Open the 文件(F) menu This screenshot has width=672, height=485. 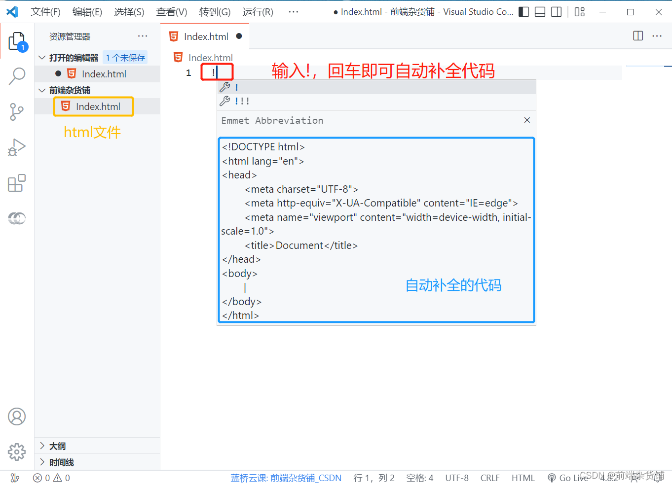45,12
